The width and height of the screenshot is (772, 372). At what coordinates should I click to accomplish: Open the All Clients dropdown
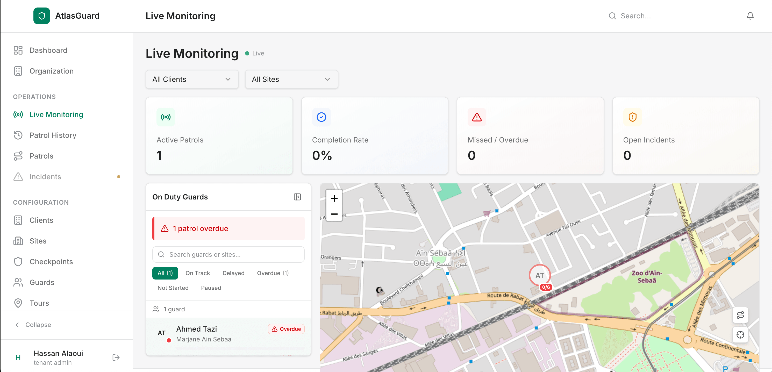[192, 80]
